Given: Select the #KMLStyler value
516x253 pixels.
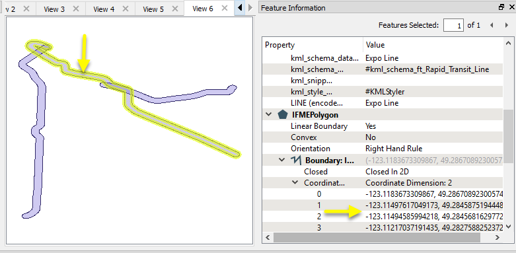Looking at the screenshot, I should [385, 92].
